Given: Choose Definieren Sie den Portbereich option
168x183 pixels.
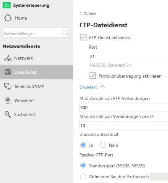Looking at the screenshot, I should 83,176.
